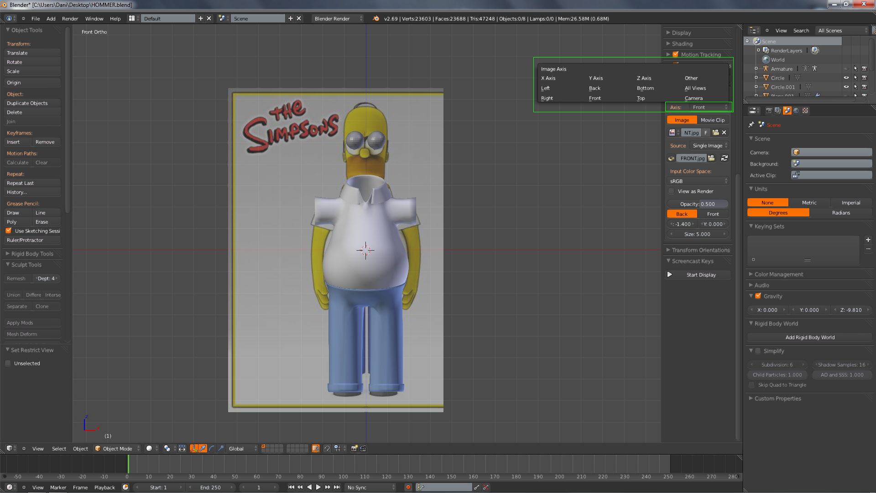Click the Duplicate Objects button
Viewport: 876px width, 493px height.
point(32,103)
